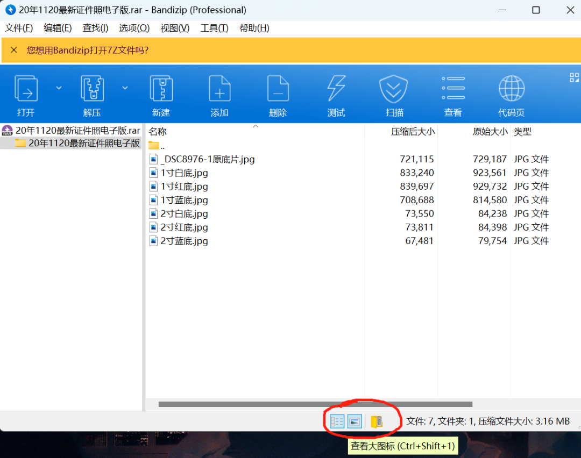
Task: Switch to large thumbnail view in status bar
Action: (354, 421)
